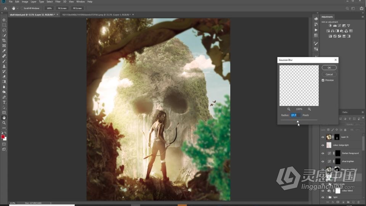Viewport: 366px width, 206px height.
Task: Click the Fit Screen button
Action: (62, 8)
